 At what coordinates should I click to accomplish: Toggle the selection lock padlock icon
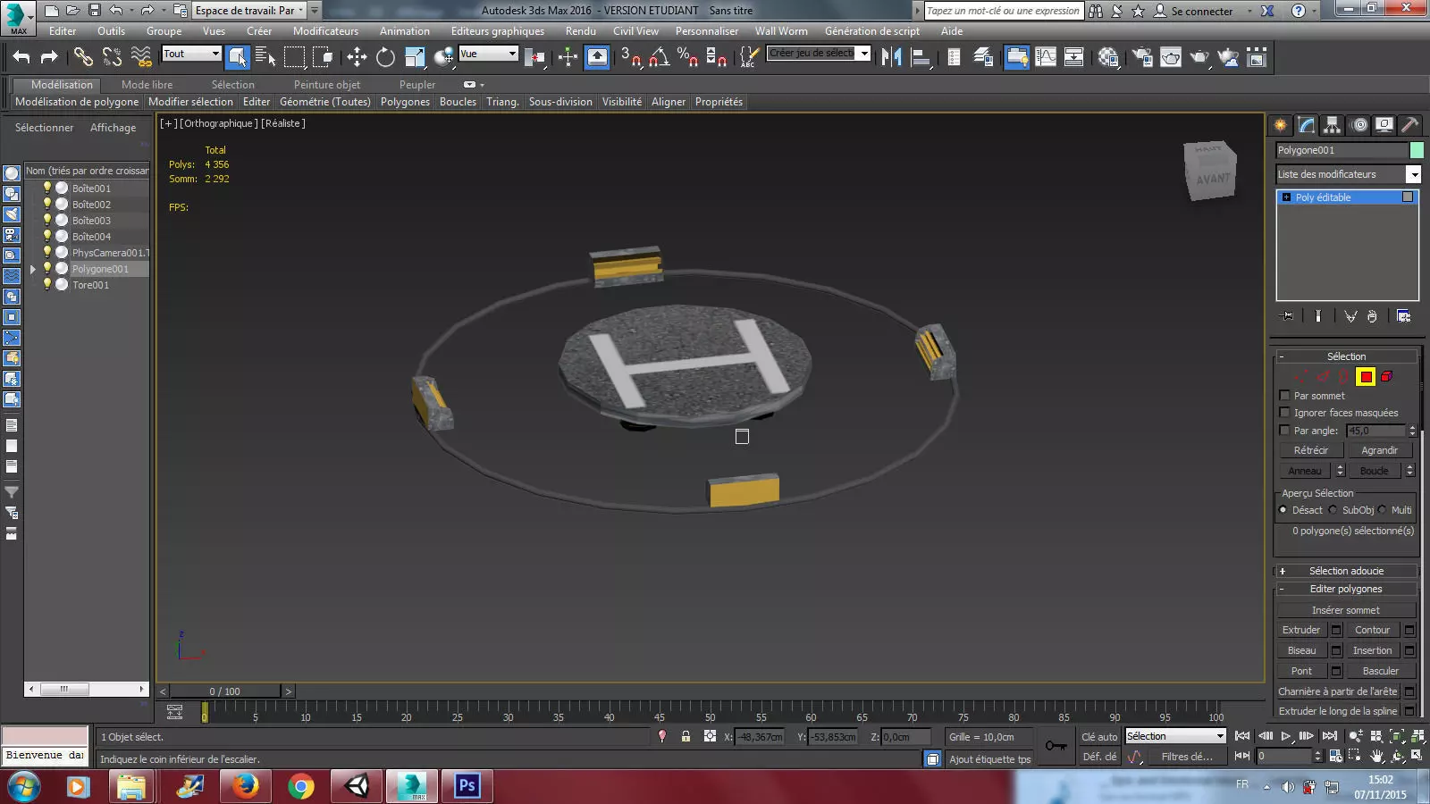point(686,737)
